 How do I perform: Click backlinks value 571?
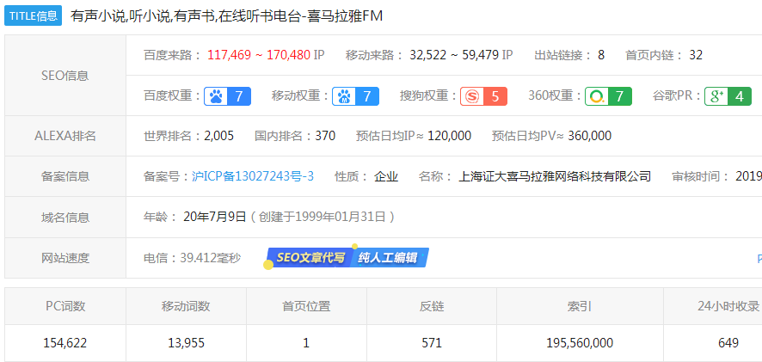(432, 343)
